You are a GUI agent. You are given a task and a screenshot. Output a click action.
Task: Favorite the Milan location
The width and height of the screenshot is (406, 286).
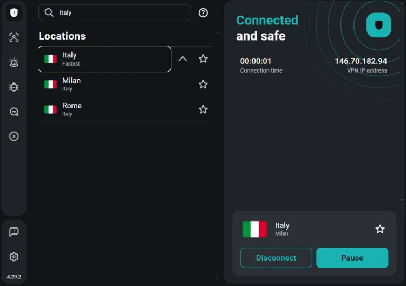click(x=203, y=84)
